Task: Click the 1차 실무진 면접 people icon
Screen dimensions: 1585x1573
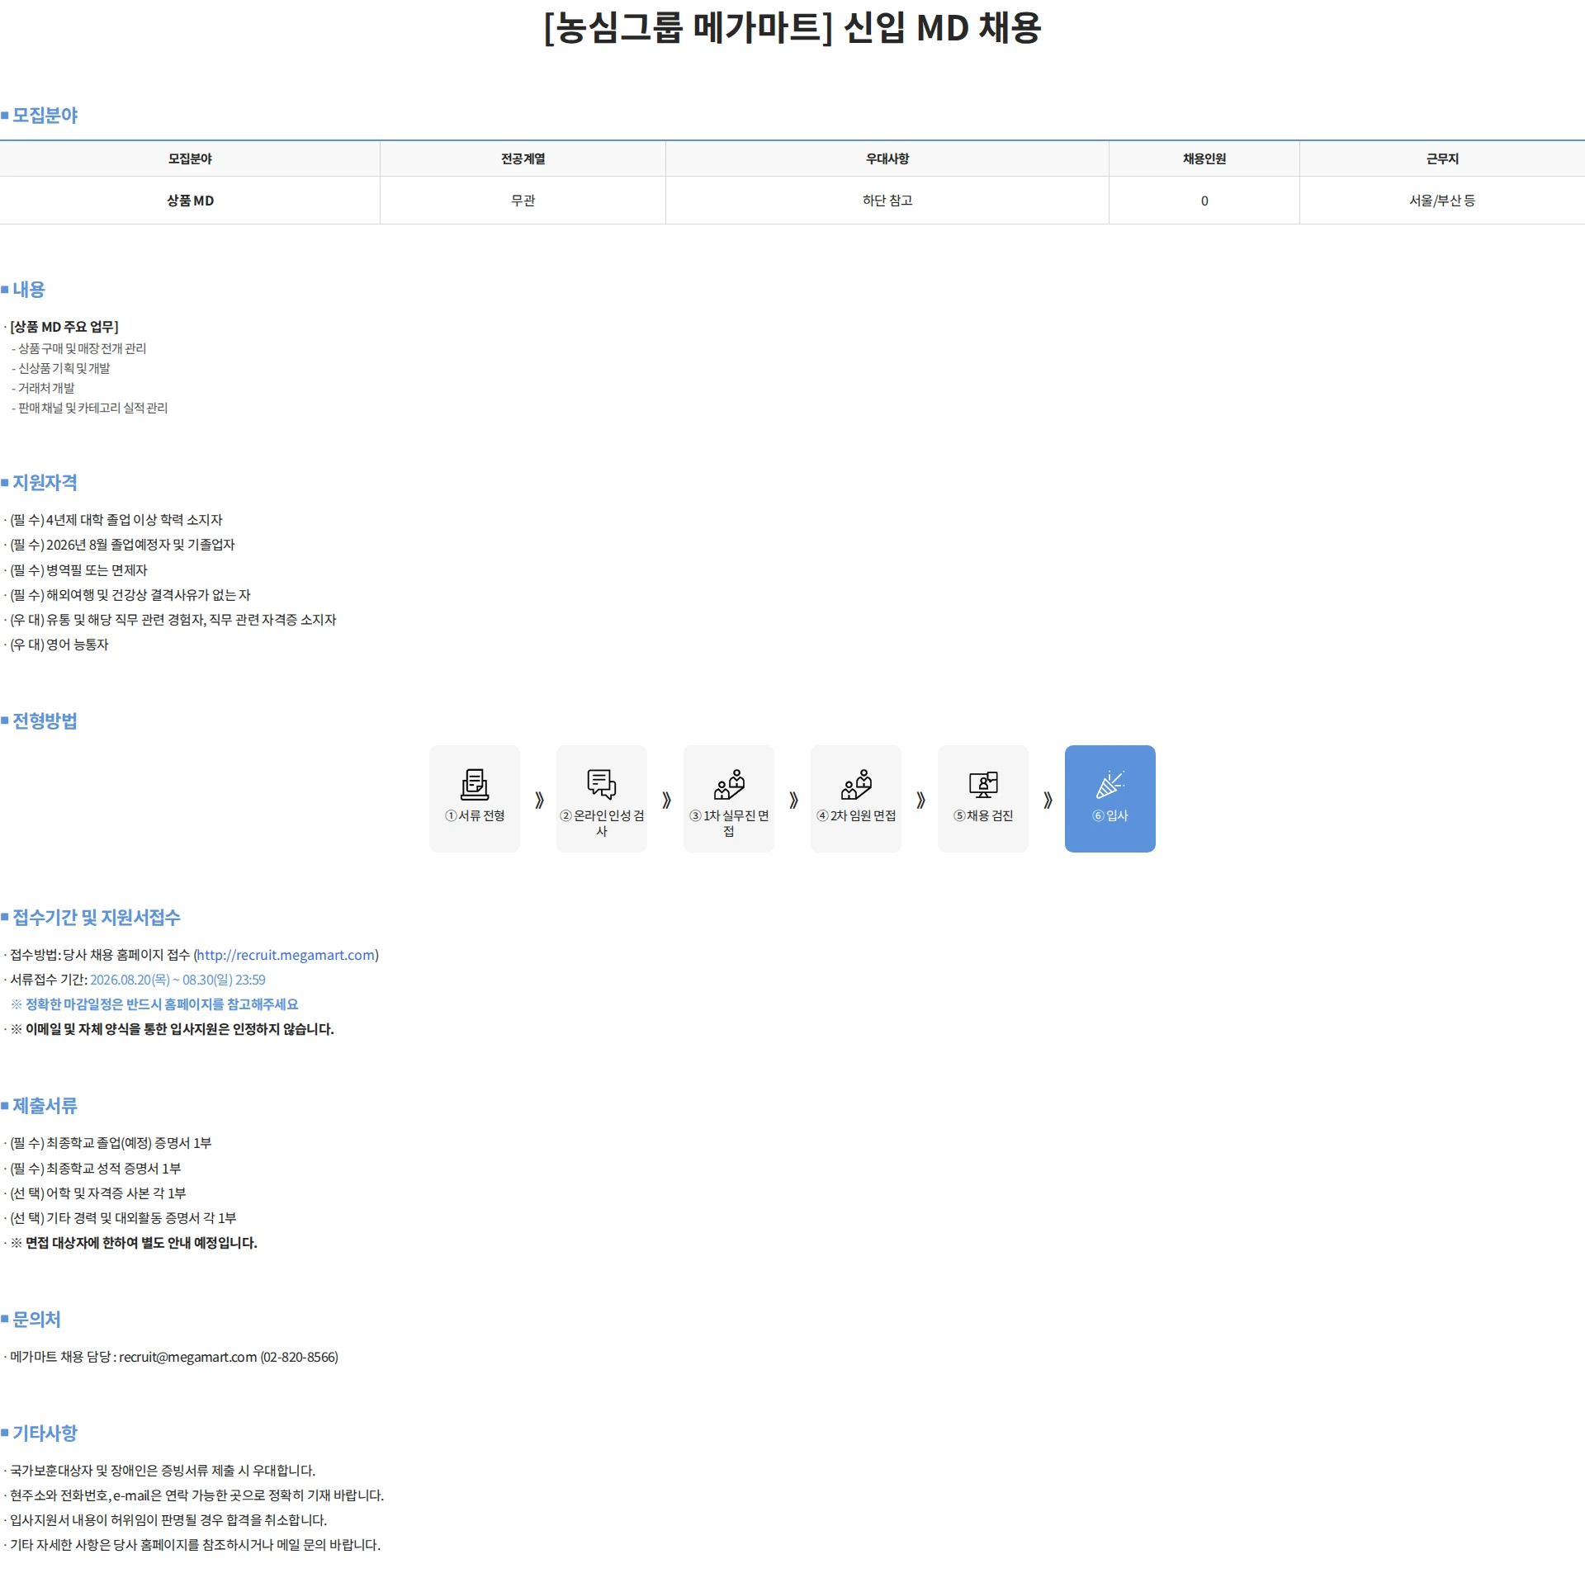Action: coord(729,784)
